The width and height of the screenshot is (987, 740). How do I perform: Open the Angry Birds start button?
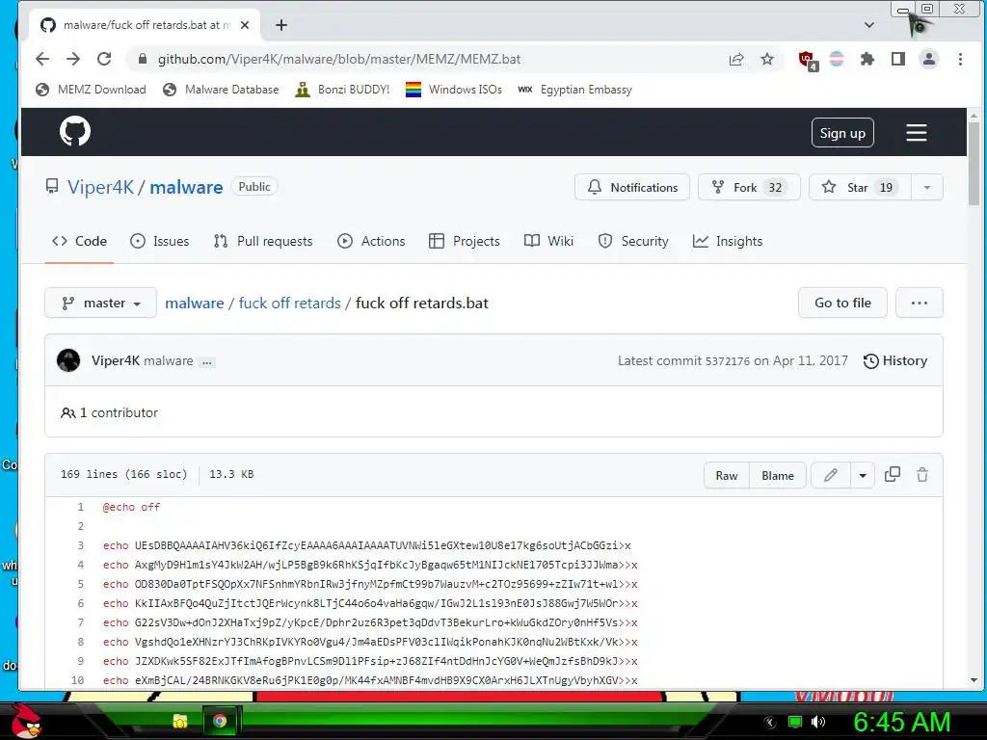pos(26,721)
